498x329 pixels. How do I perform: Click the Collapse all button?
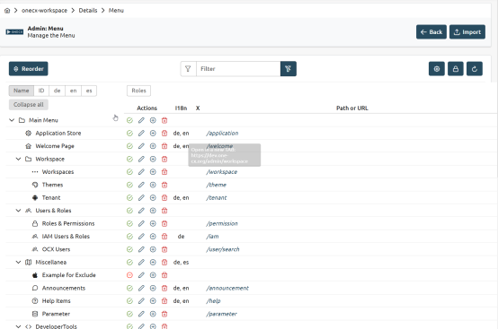28,105
